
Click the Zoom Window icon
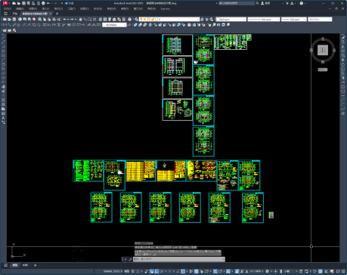point(90,19)
